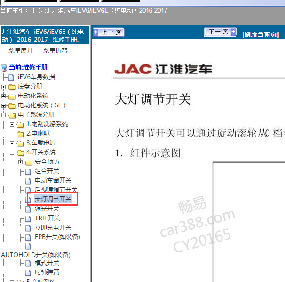
Task: Click document icon beside 电动车窗开关
Action: (x=28, y=181)
